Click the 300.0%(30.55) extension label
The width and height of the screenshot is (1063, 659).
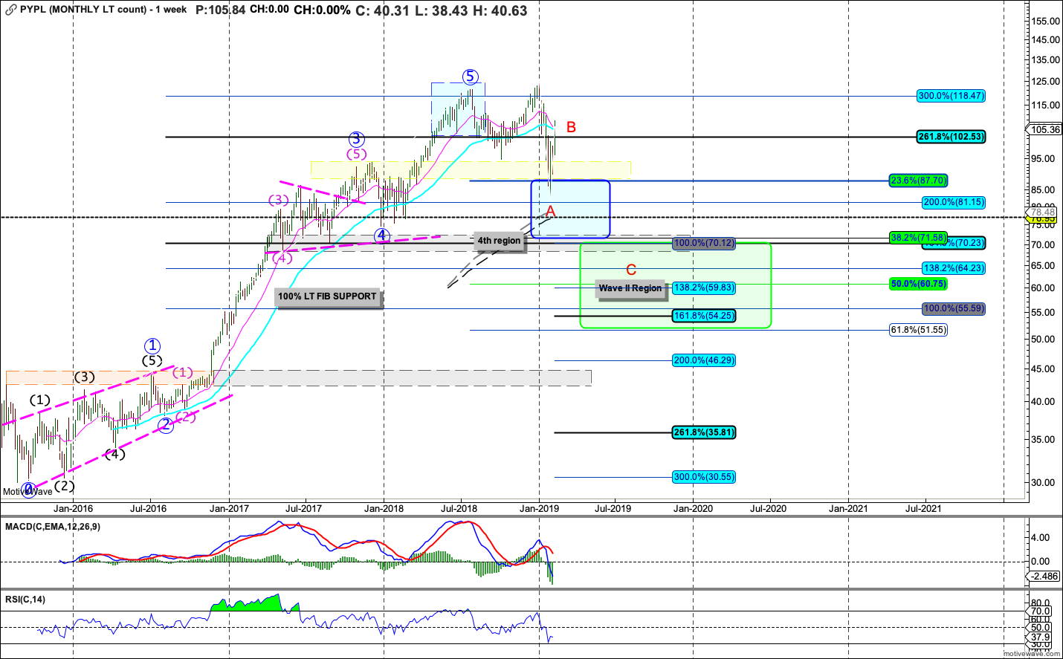point(703,477)
